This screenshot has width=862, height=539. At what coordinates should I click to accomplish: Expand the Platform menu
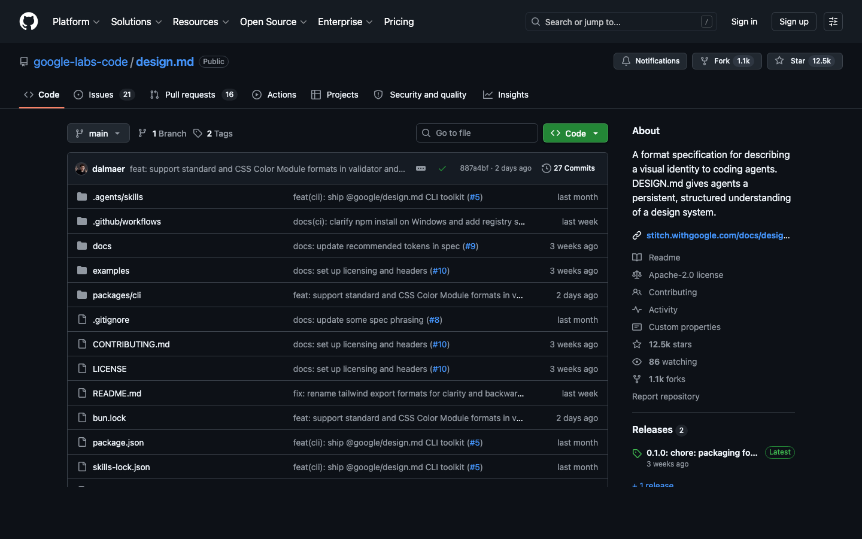tap(76, 22)
